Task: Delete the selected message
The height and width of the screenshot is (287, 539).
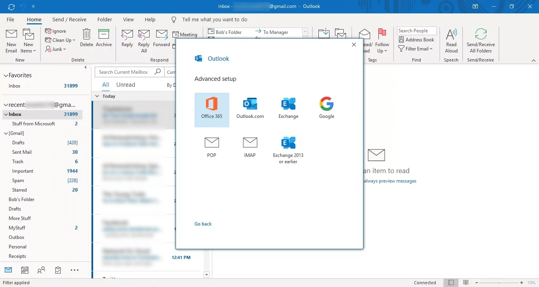Action: point(86,38)
